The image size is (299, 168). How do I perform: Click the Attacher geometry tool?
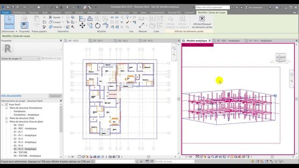(x=56, y=27)
